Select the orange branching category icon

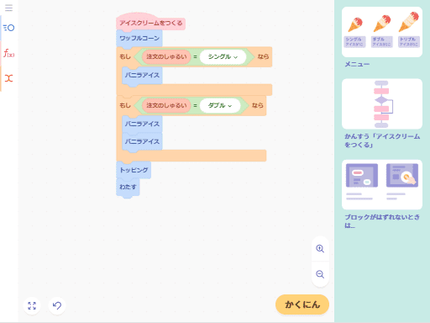[x=8, y=78]
